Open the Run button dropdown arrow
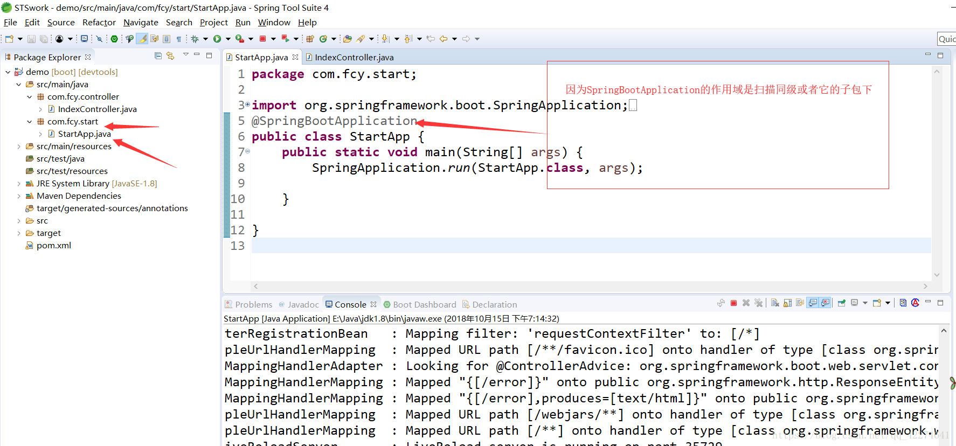This screenshot has height=446, width=956. (228, 39)
